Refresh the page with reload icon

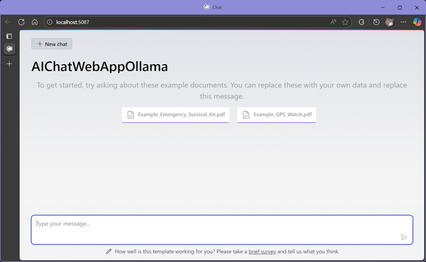(21, 22)
